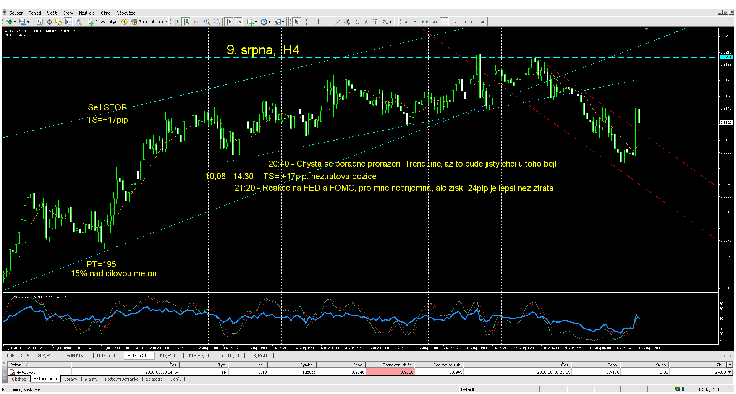
Task: Open the indicators list icon
Action: coord(251,22)
